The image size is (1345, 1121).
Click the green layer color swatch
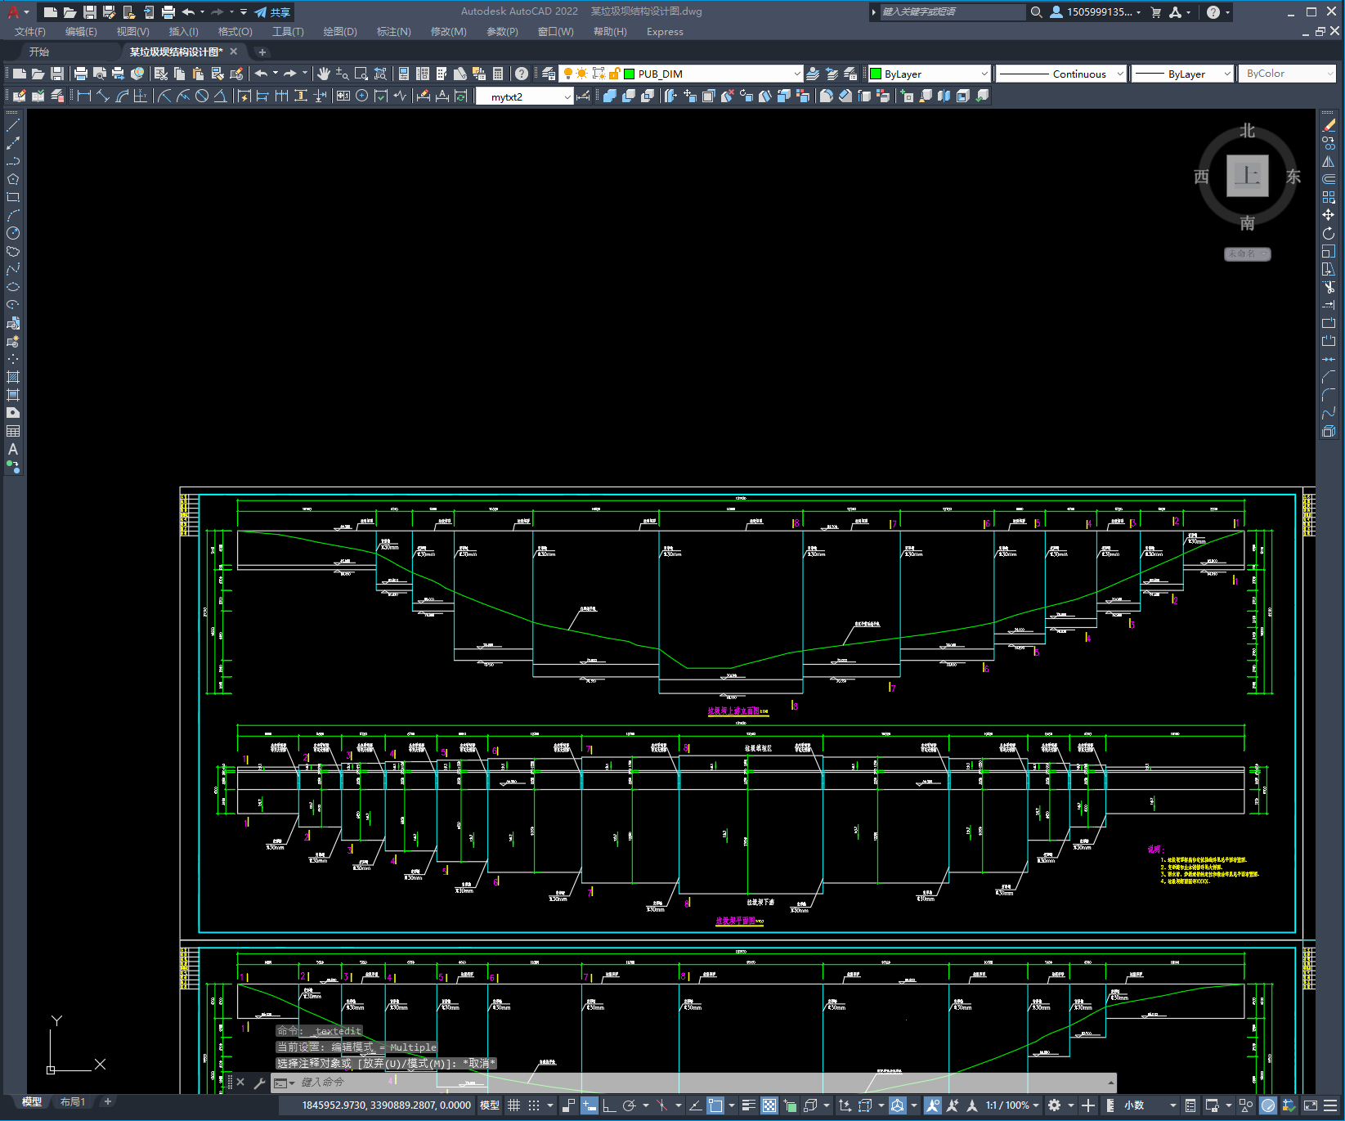click(x=630, y=74)
